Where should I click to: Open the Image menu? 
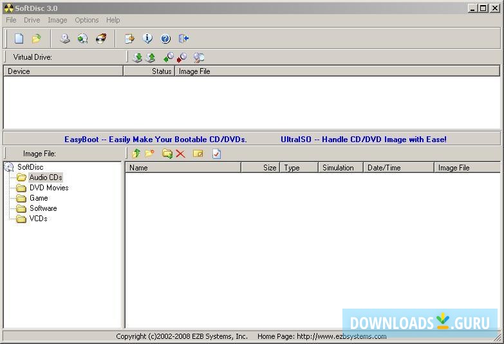tap(57, 20)
